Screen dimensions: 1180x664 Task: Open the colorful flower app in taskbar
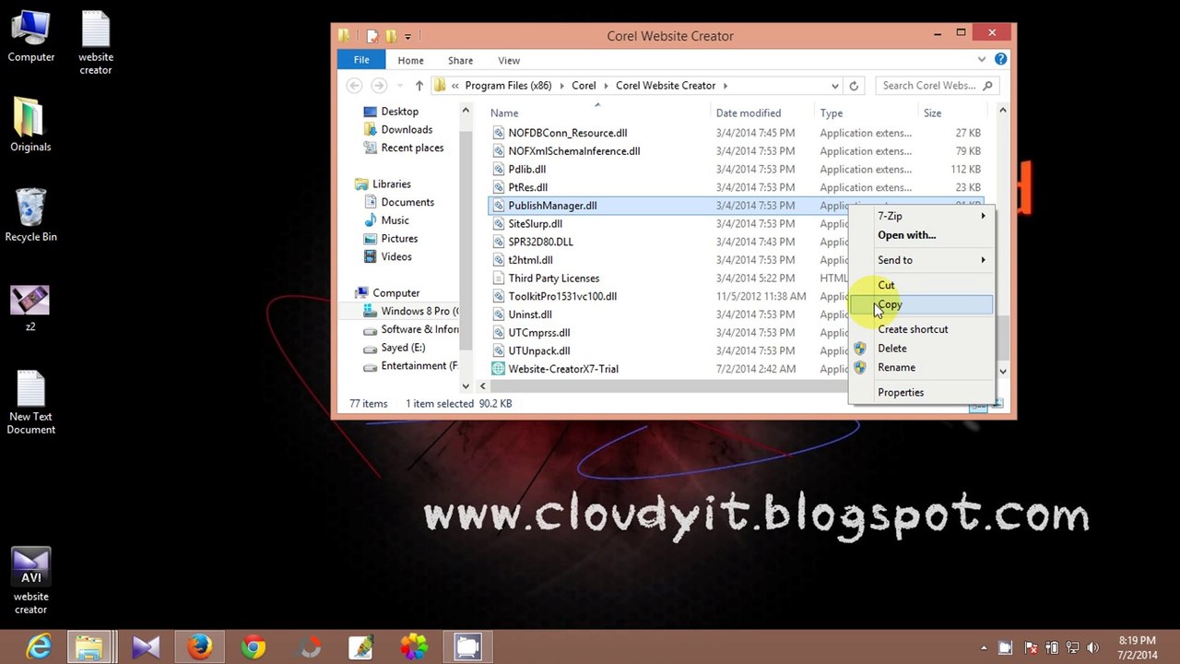[x=414, y=647]
